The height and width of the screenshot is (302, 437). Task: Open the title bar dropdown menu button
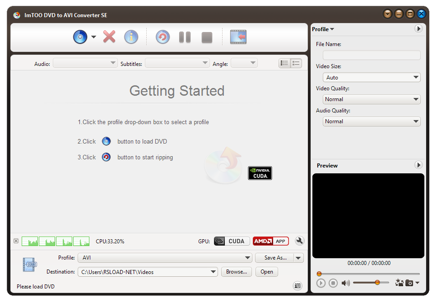pos(388,14)
